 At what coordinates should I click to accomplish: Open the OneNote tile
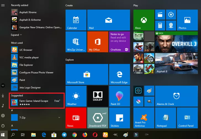tap(120, 42)
